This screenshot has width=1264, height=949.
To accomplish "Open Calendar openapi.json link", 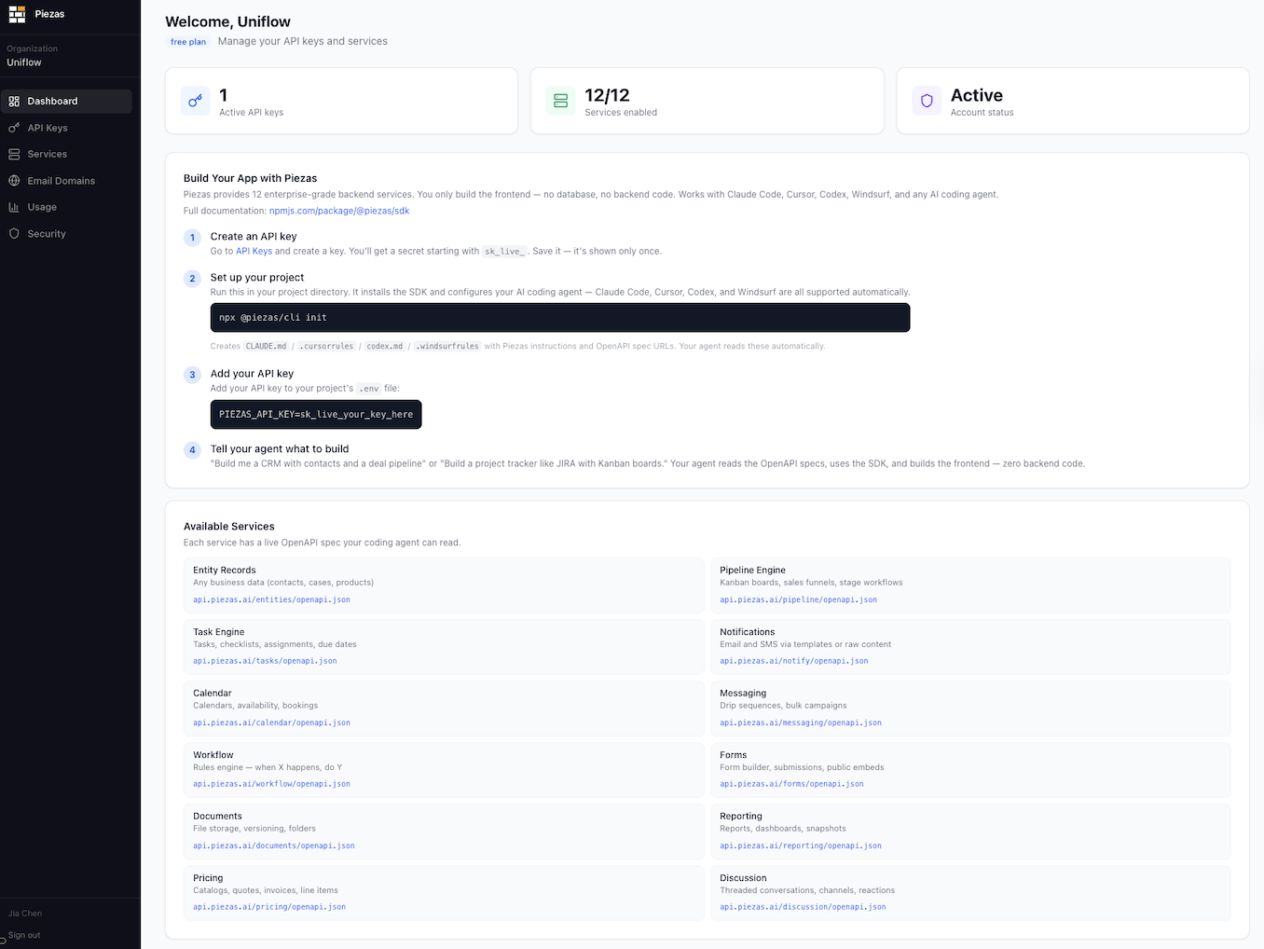I will coord(271,722).
